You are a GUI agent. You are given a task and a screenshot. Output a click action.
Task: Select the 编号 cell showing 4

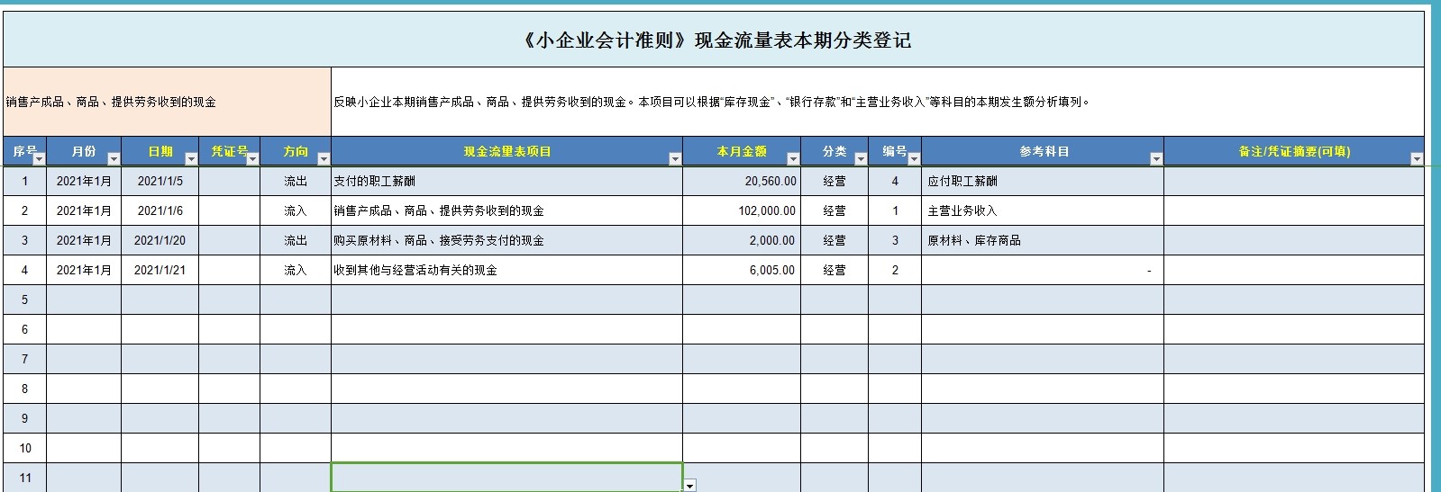pyautogui.click(x=895, y=181)
